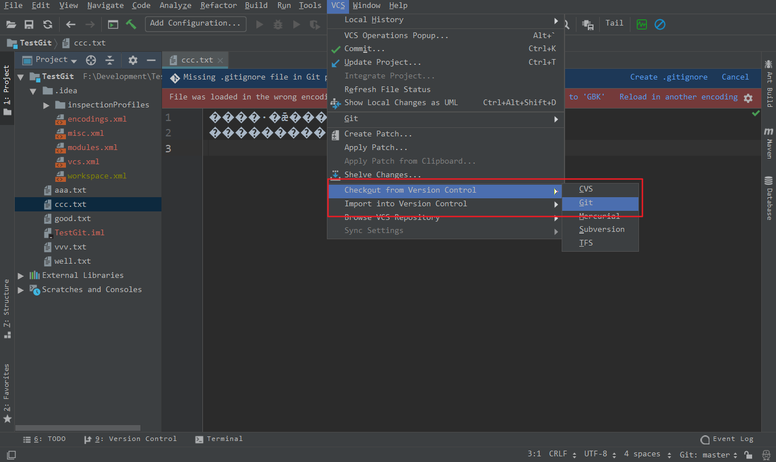Expand the inspectionProfiles folder
This screenshot has height=462, width=776.
[47, 105]
